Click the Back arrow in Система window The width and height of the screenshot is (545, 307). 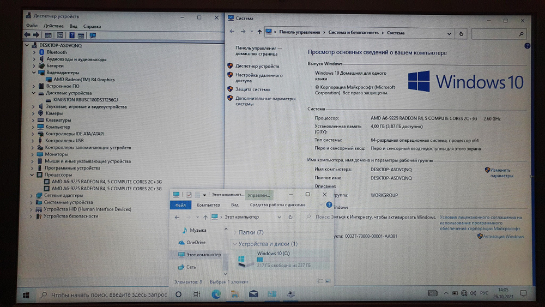(232, 32)
